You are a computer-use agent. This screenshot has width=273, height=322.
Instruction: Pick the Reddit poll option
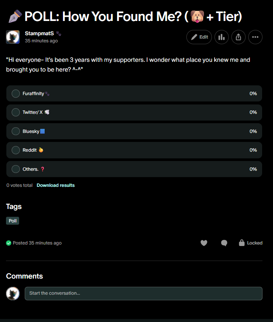click(x=16, y=150)
